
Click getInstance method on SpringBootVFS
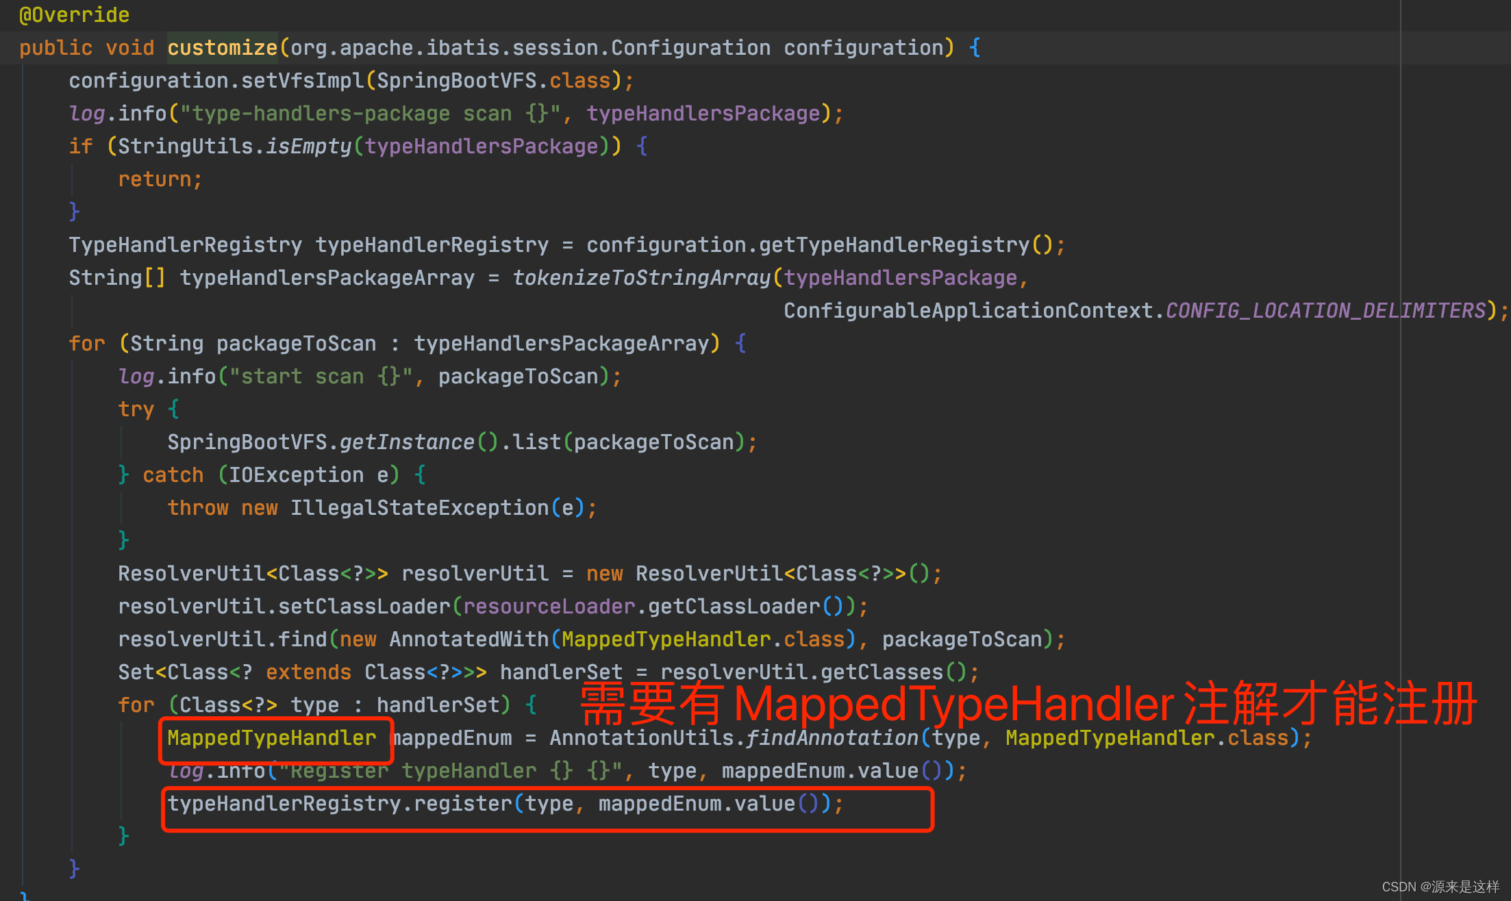pos(407,442)
